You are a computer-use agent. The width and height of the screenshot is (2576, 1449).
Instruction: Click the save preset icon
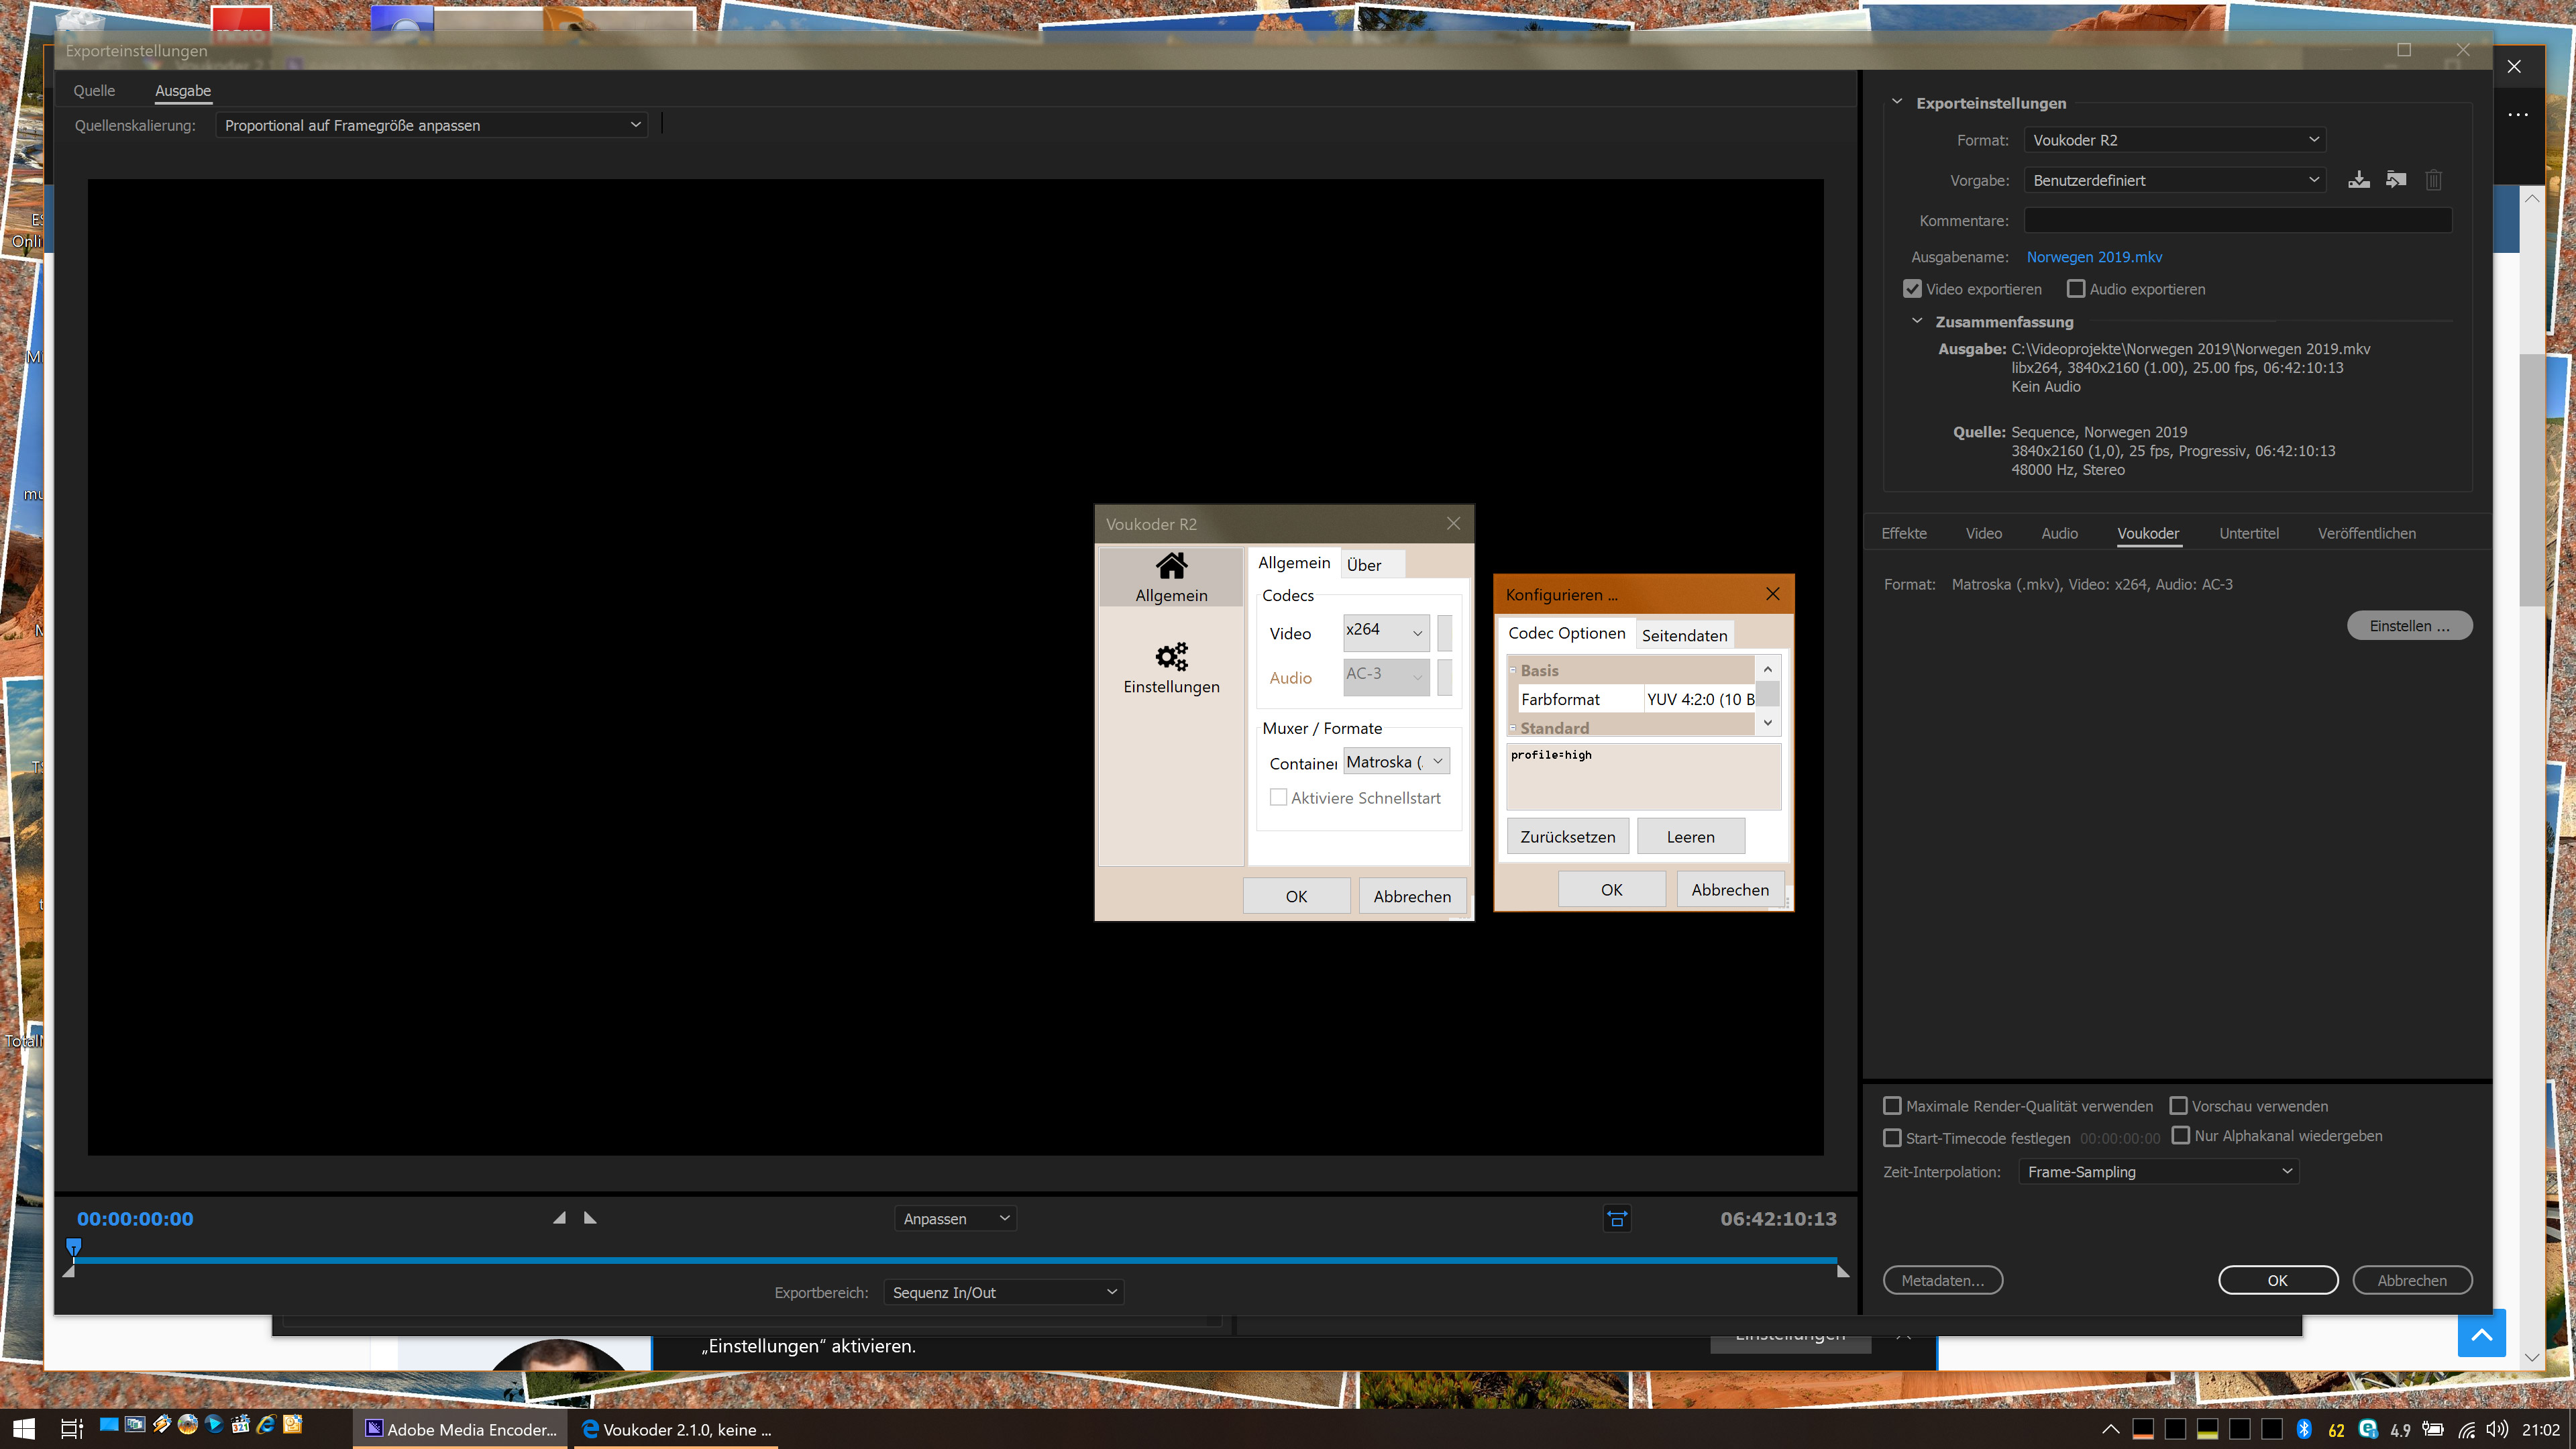tap(2359, 180)
